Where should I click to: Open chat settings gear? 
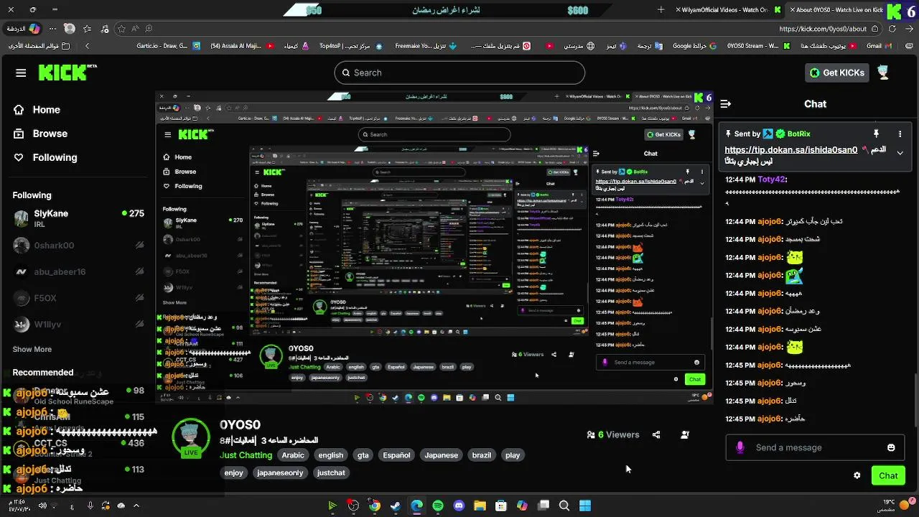(857, 475)
